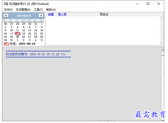Click into the diary writing text area
168x123 pixels.
103,31
